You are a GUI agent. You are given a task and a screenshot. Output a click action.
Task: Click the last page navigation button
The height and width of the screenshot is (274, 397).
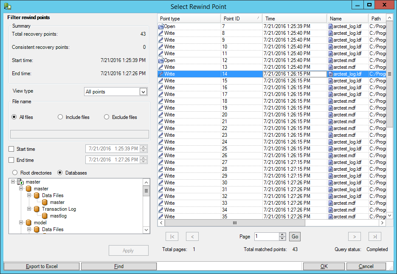pos(375,237)
